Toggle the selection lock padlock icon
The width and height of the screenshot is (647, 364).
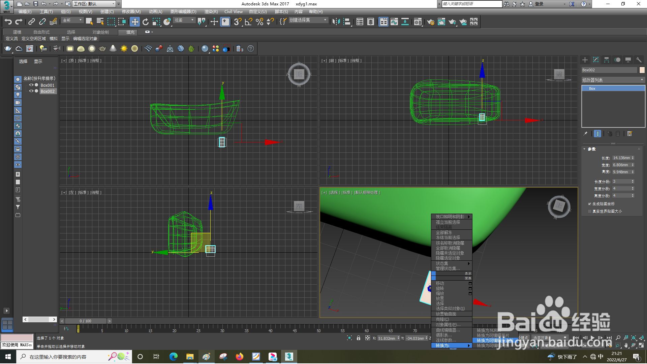359,338
